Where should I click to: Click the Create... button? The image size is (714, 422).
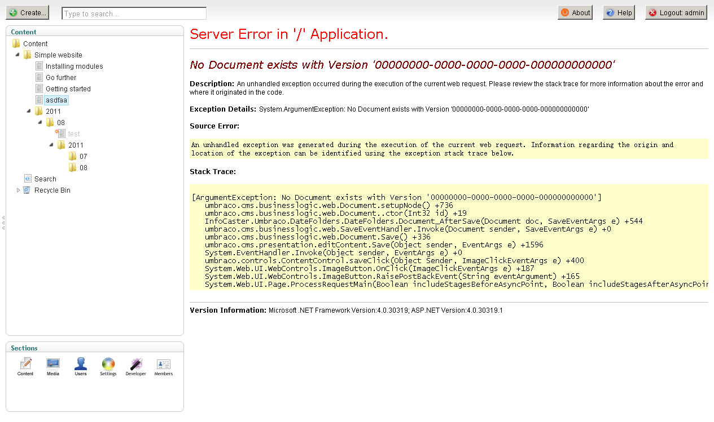(28, 12)
